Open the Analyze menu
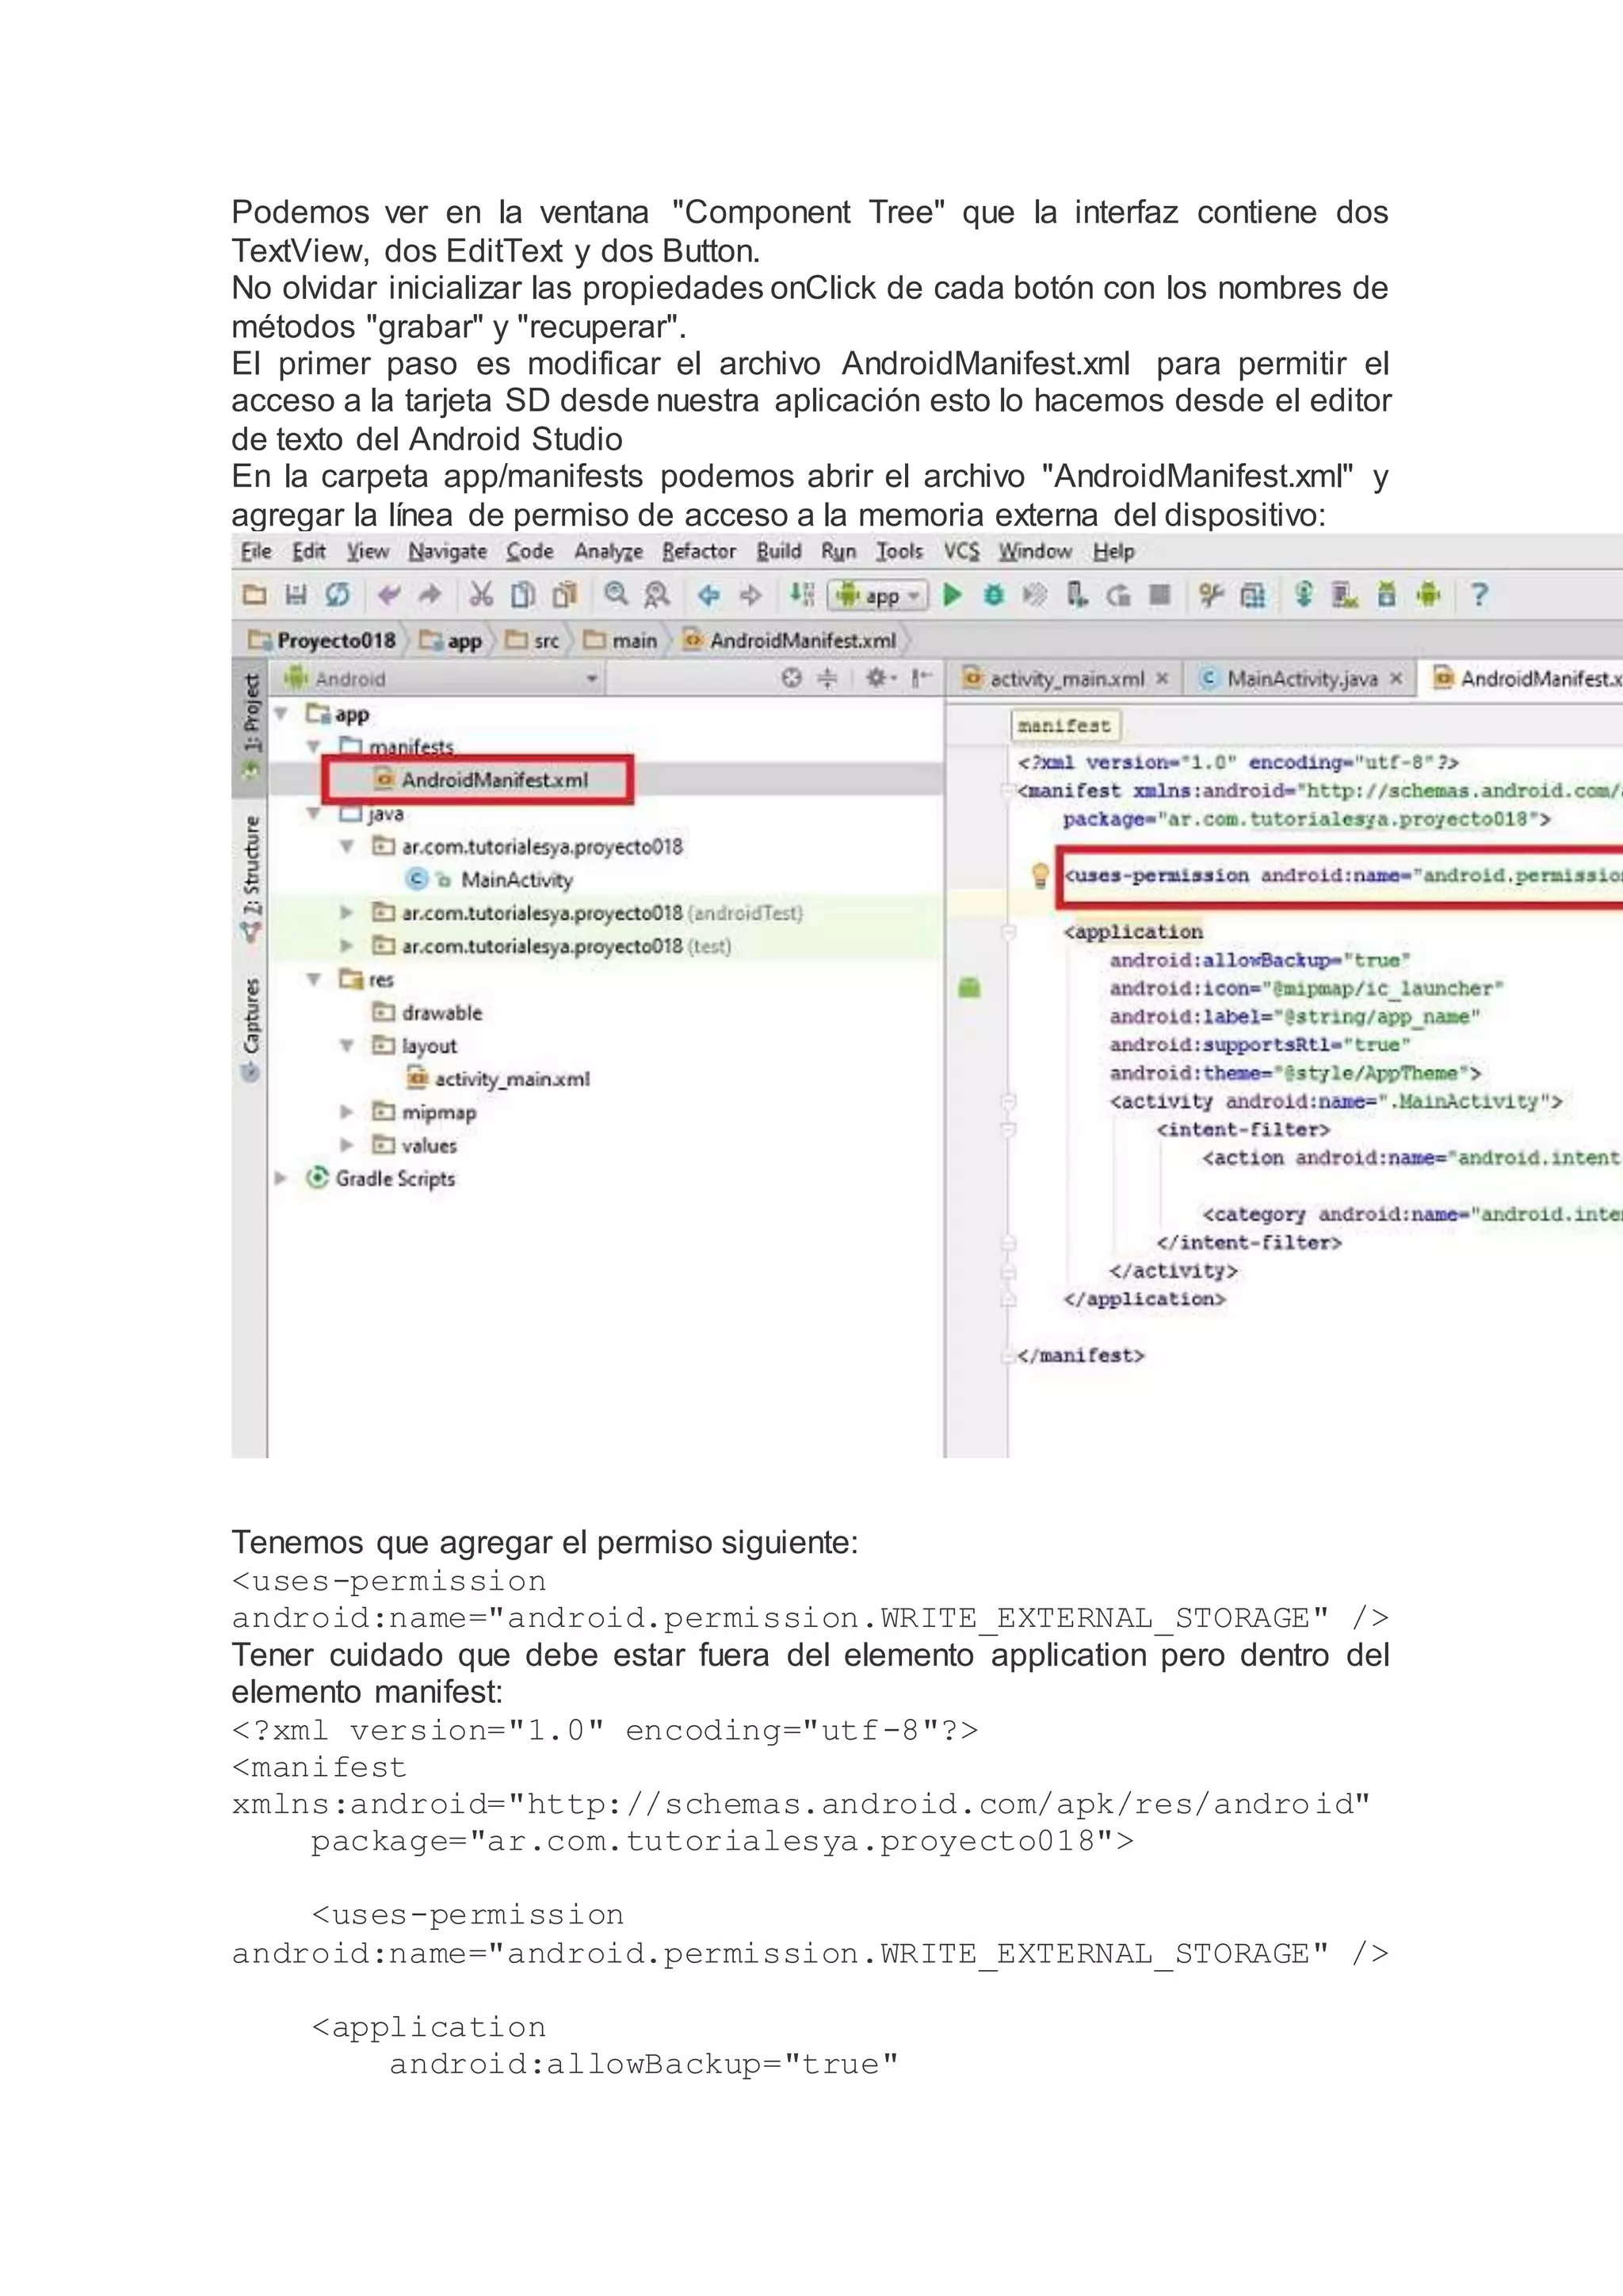1623x2296 pixels. point(609,552)
